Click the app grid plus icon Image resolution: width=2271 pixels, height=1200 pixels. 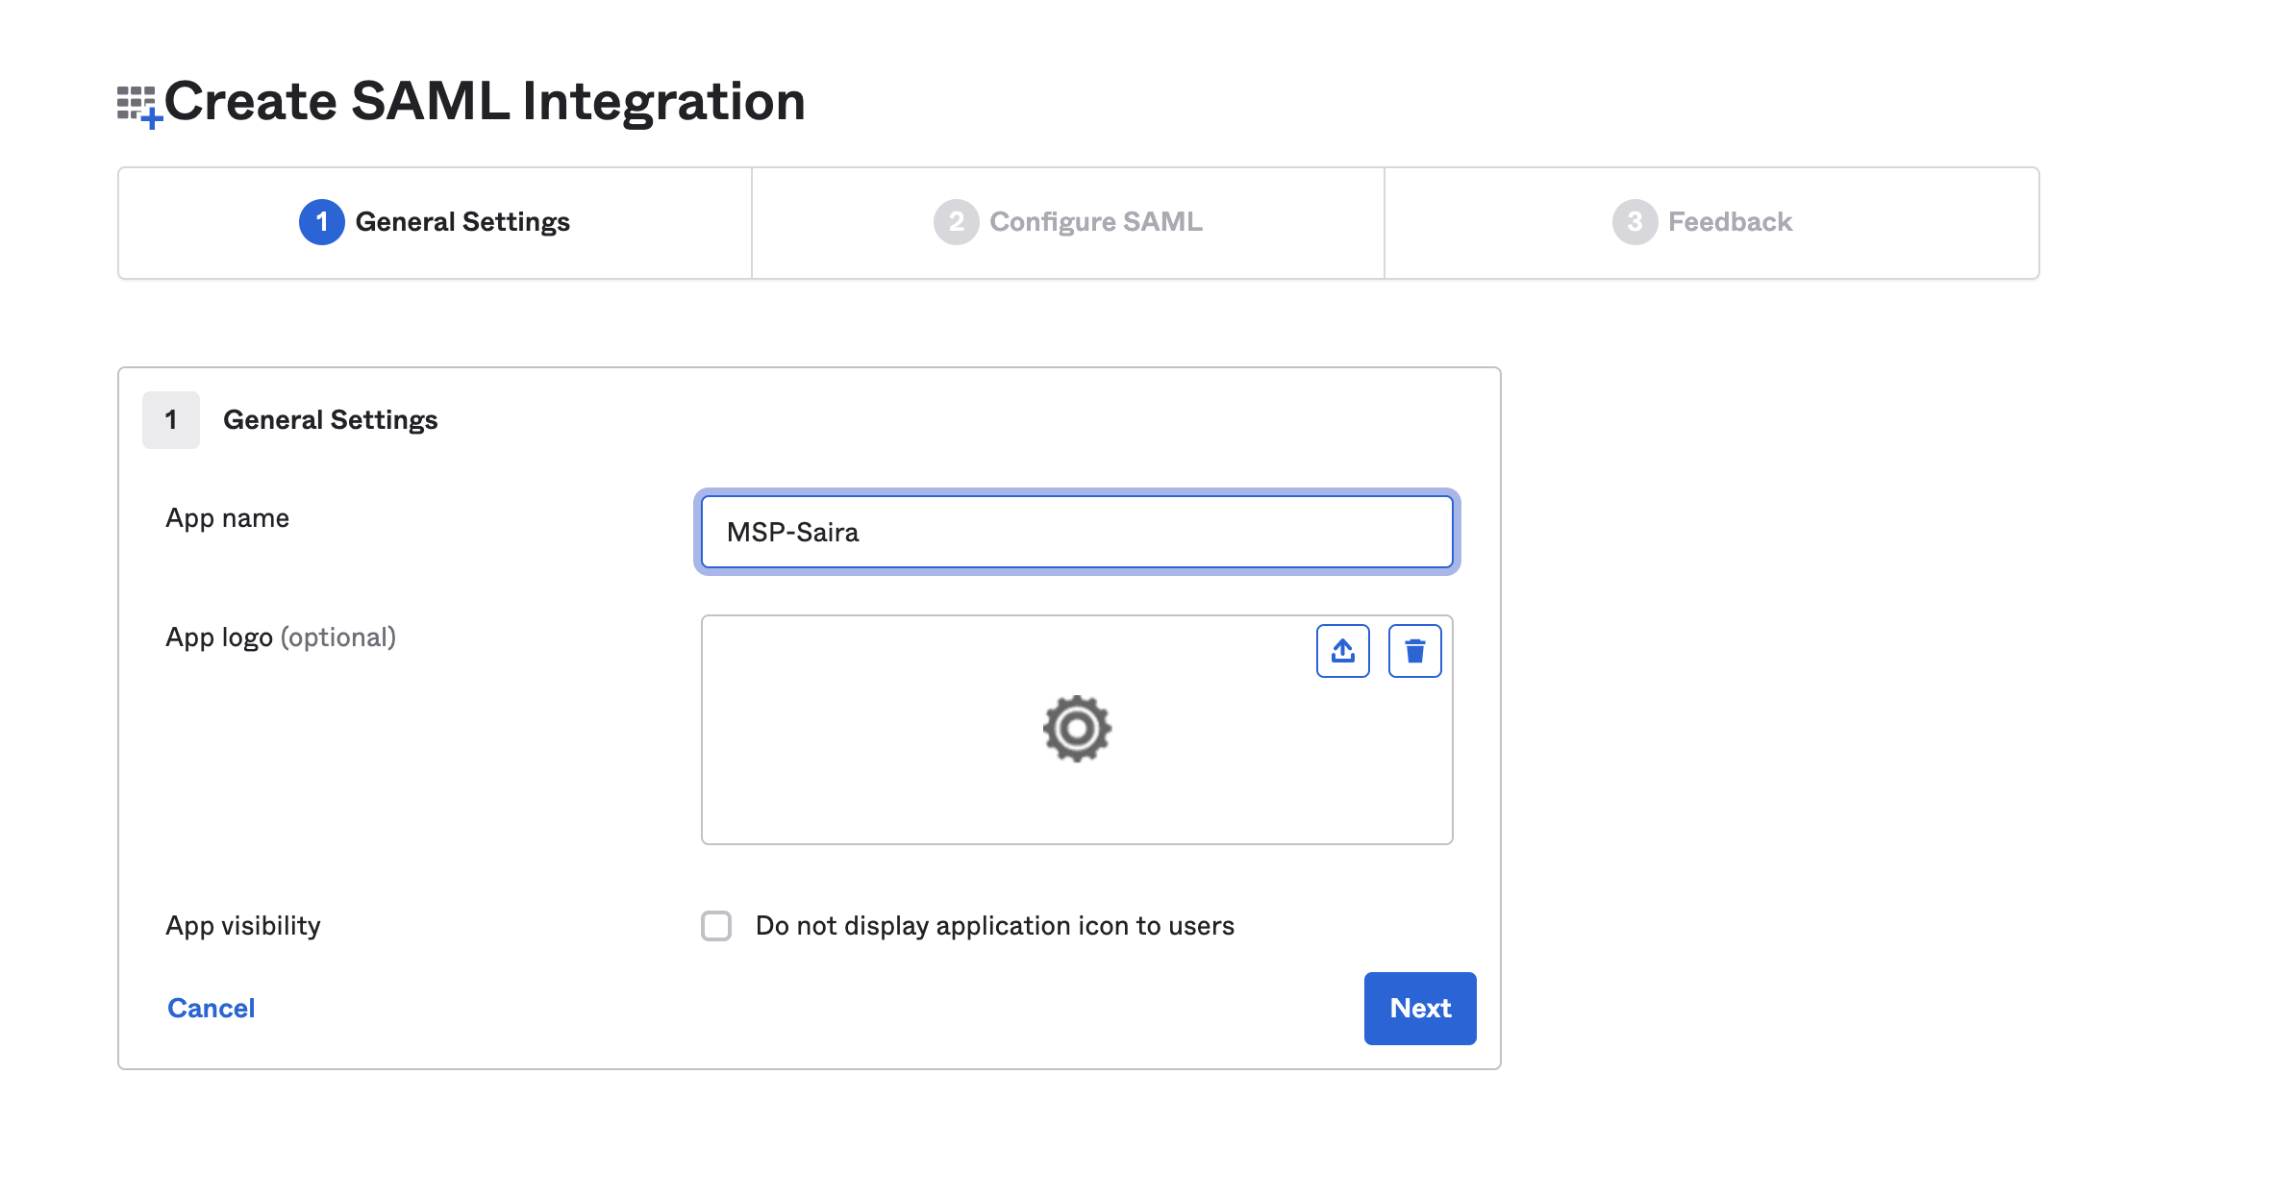tap(137, 105)
